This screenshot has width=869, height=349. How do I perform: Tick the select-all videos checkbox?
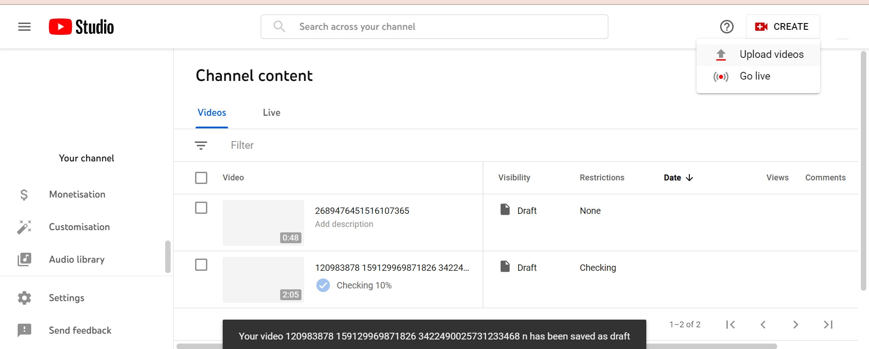(x=201, y=178)
